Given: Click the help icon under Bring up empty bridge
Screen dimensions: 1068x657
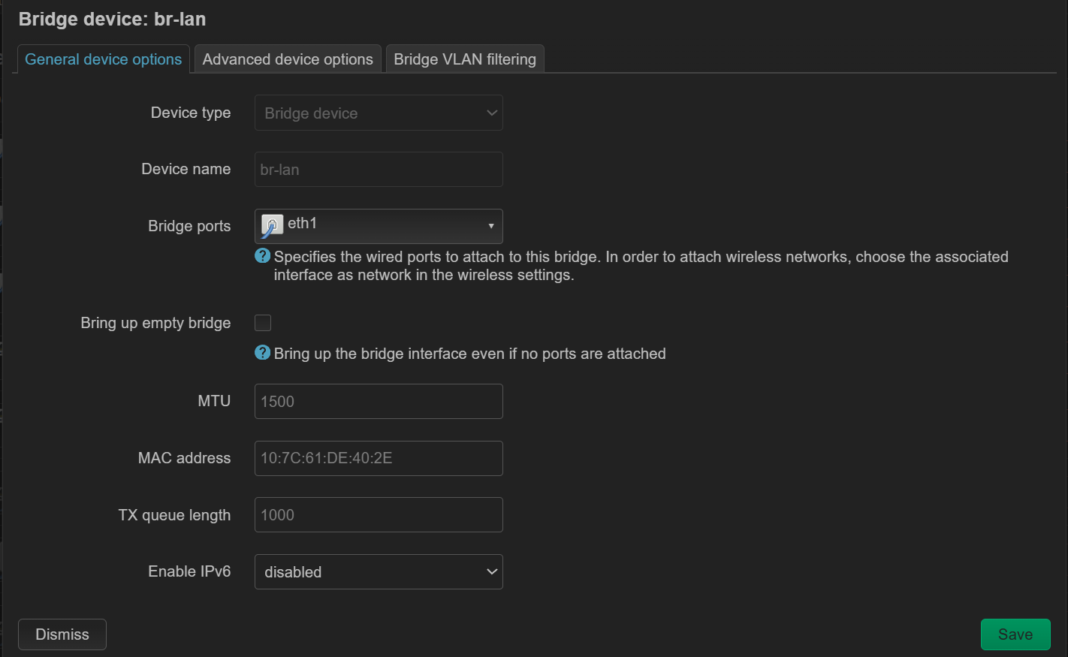Looking at the screenshot, I should coord(262,353).
